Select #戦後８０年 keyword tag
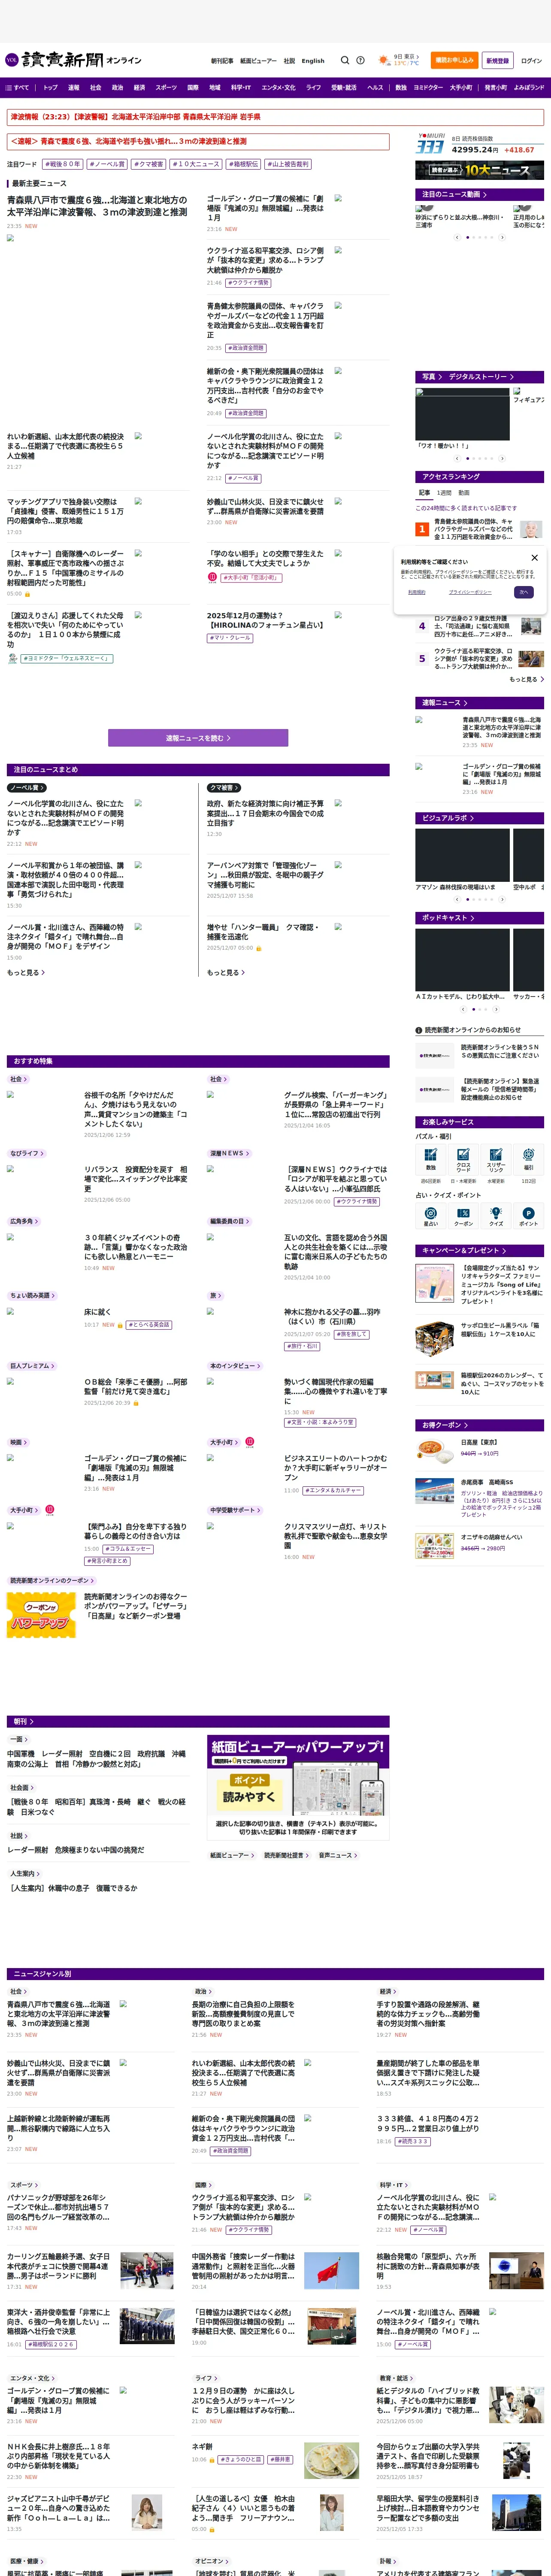Screen dimensions: 551x2576 62,164
